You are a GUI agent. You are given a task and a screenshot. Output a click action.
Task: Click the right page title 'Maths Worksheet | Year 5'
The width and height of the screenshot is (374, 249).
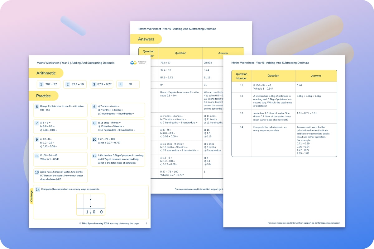[x=270, y=63]
